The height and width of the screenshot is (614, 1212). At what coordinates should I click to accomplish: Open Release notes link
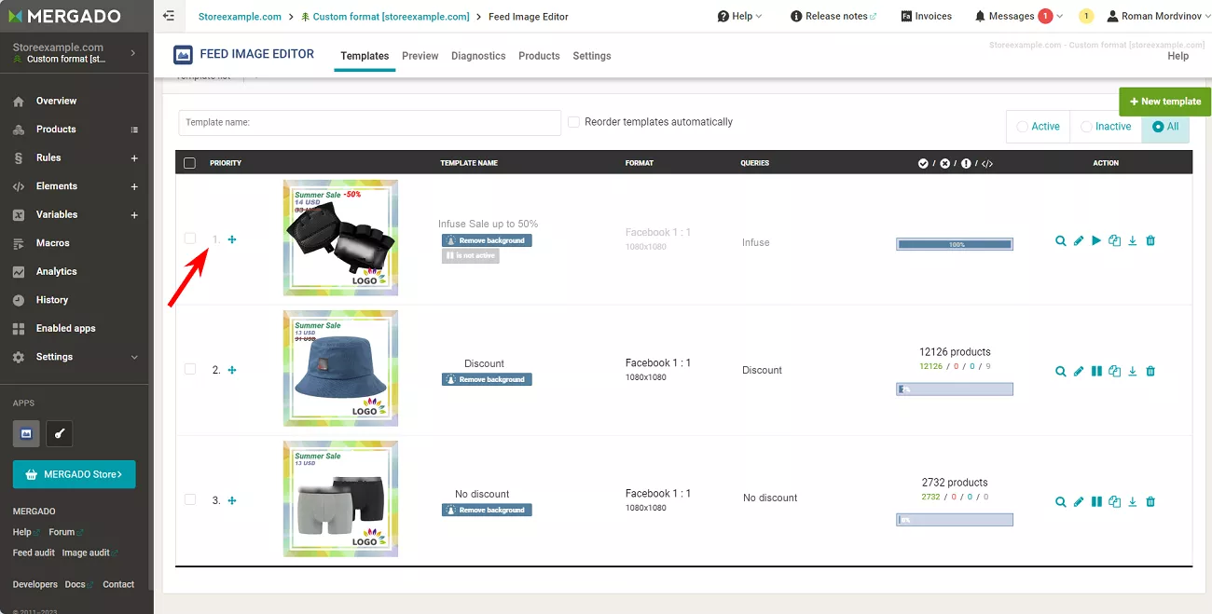click(833, 16)
